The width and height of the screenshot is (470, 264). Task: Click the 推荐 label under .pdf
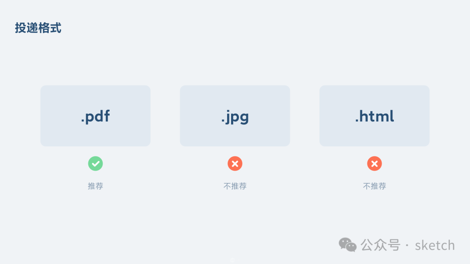(x=95, y=186)
